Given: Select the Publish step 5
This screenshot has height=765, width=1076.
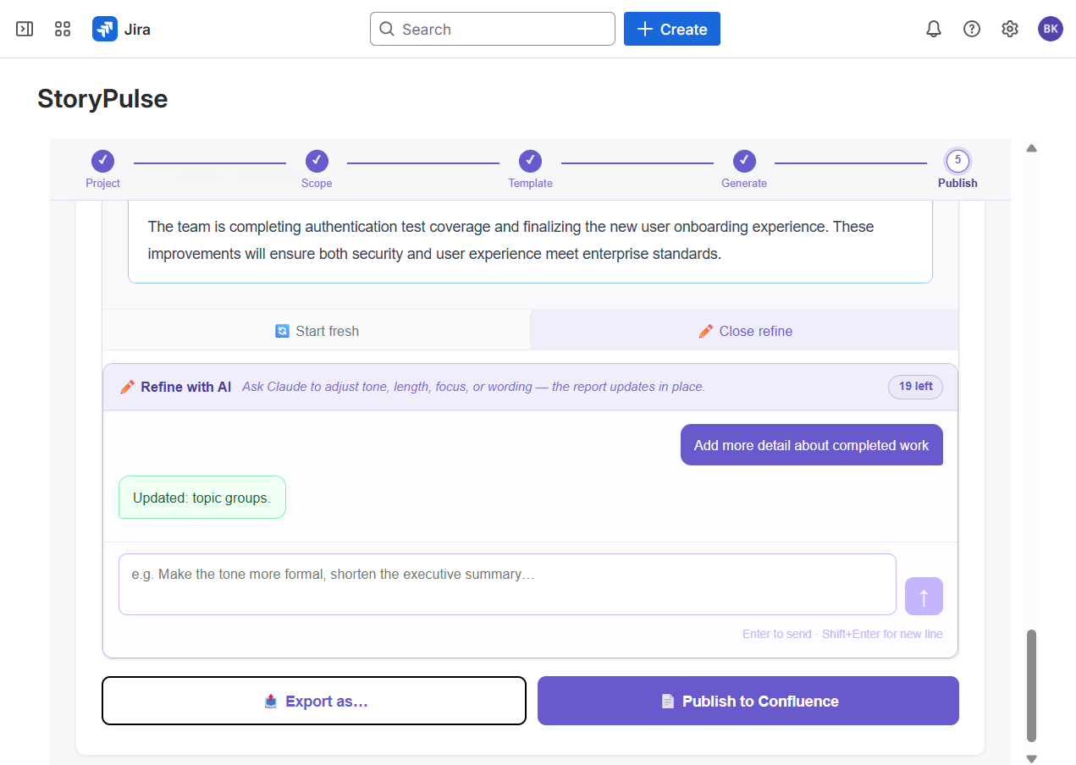Looking at the screenshot, I should coord(957,168).
